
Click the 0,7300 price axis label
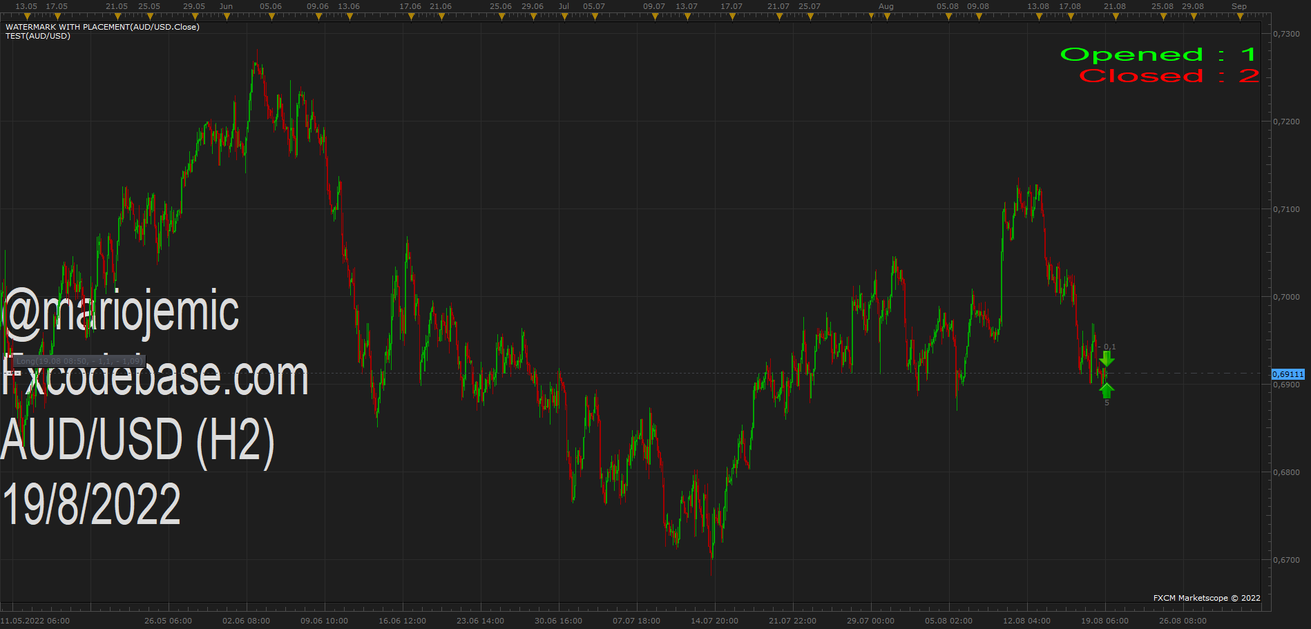1286,34
